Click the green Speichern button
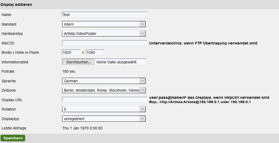Image resolution: width=279 pixels, height=143 pixels. [13, 138]
